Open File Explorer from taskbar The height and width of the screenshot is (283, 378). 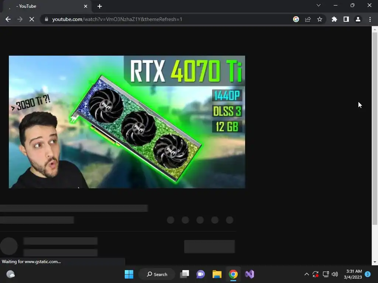(x=217, y=274)
